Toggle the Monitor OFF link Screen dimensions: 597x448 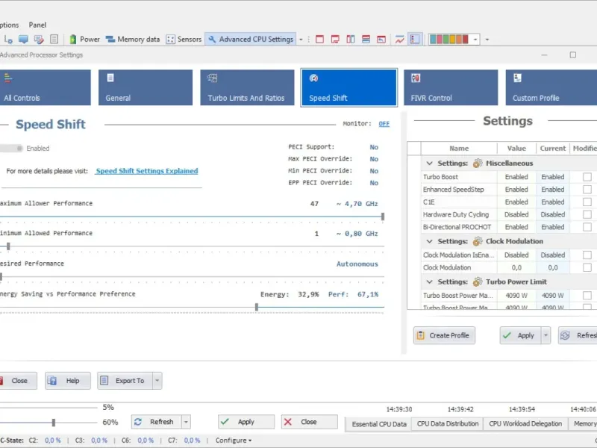[384, 124]
